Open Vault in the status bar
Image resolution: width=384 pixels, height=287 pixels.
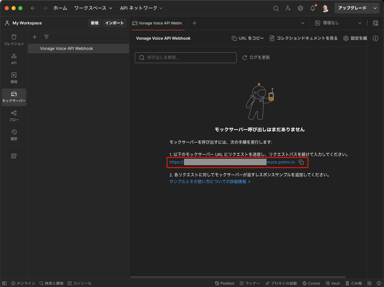click(333, 283)
